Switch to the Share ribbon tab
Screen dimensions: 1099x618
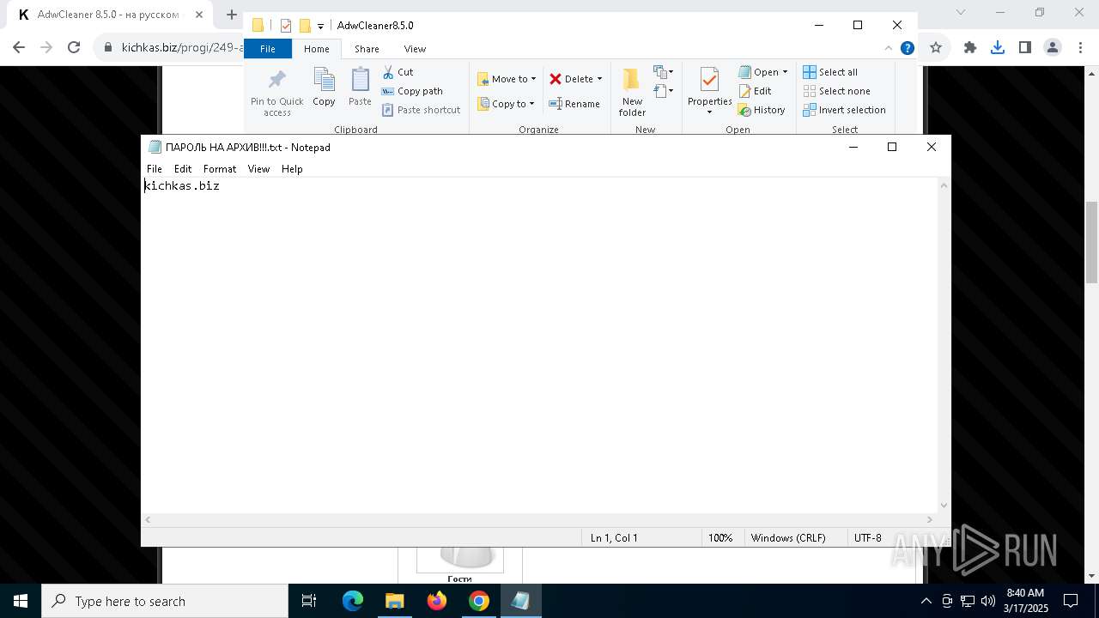click(367, 49)
